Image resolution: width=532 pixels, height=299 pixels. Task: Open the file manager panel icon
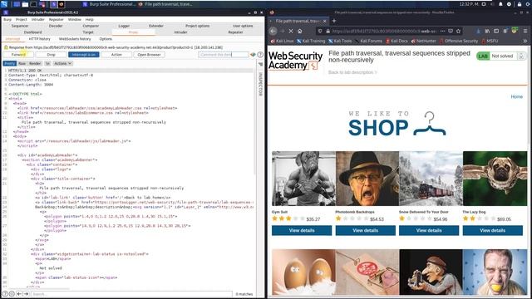[25, 4]
